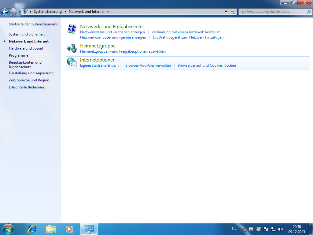
Task: Open Hardware und Sound category
Action: 26,48
